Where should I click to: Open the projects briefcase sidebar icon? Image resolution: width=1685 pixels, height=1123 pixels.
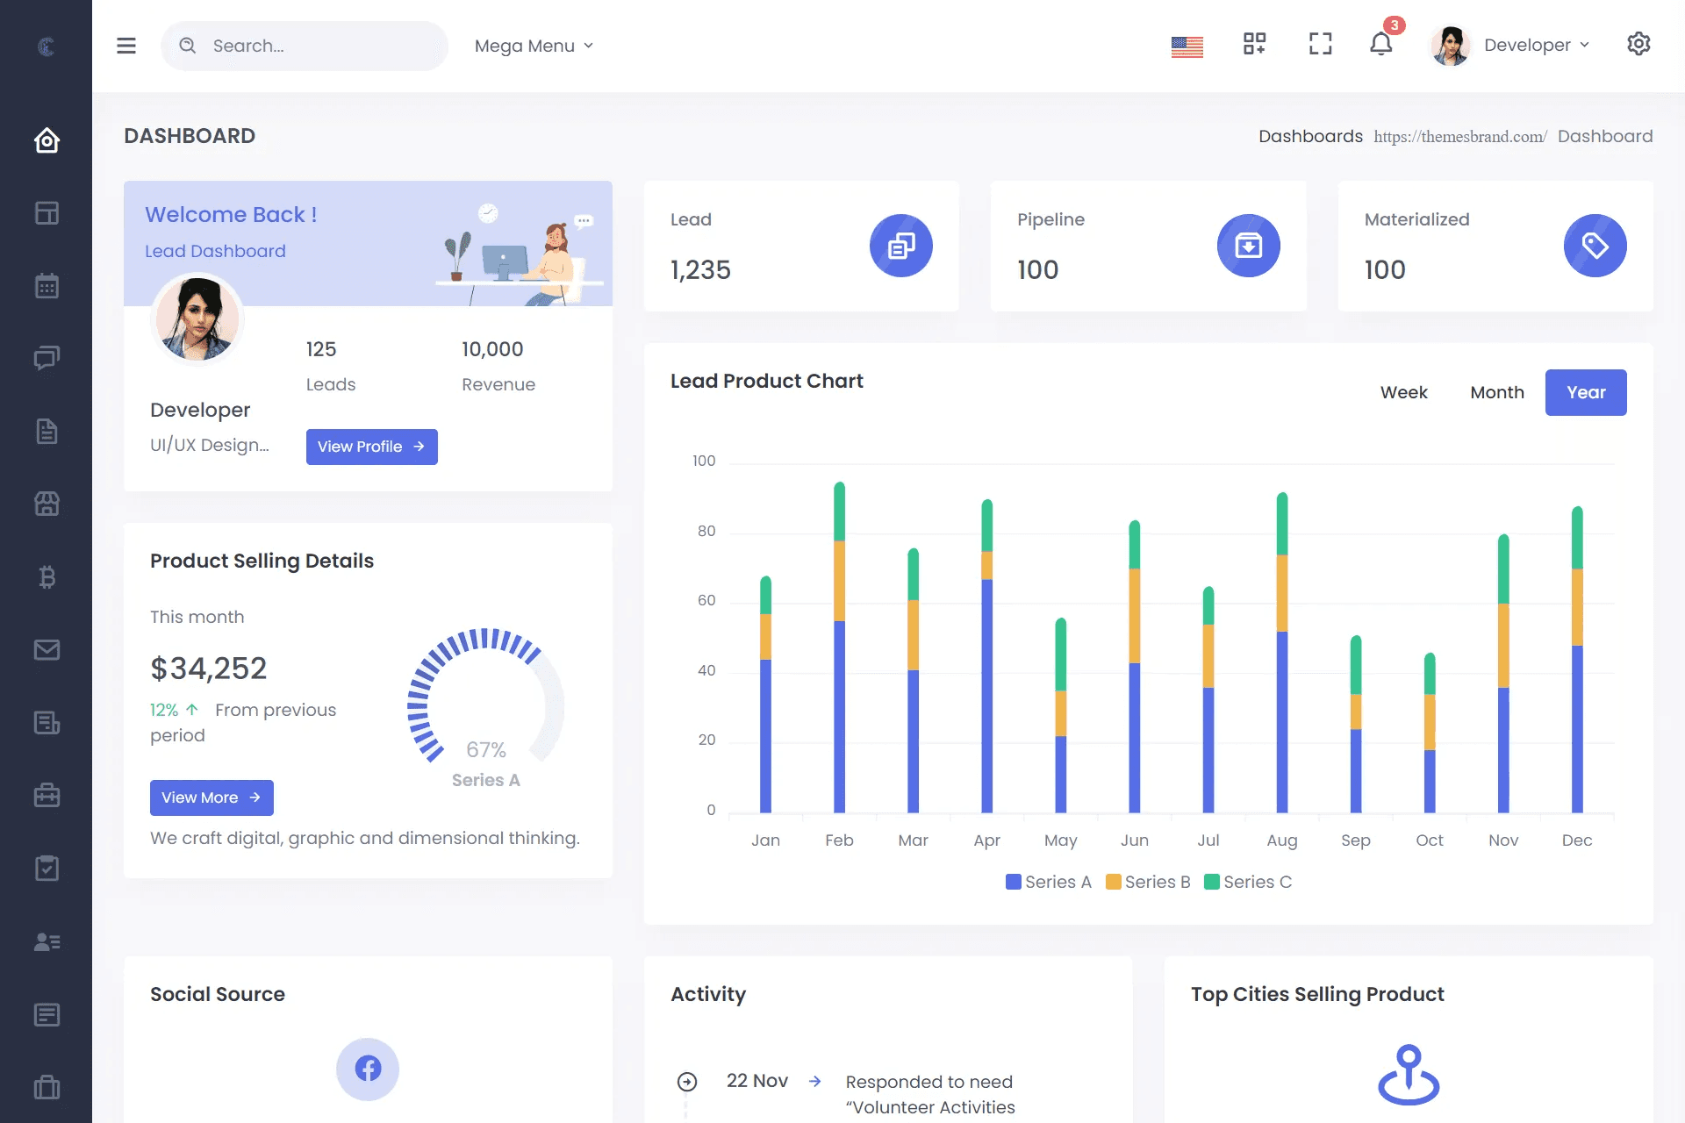pyautogui.click(x=47, y=796)
